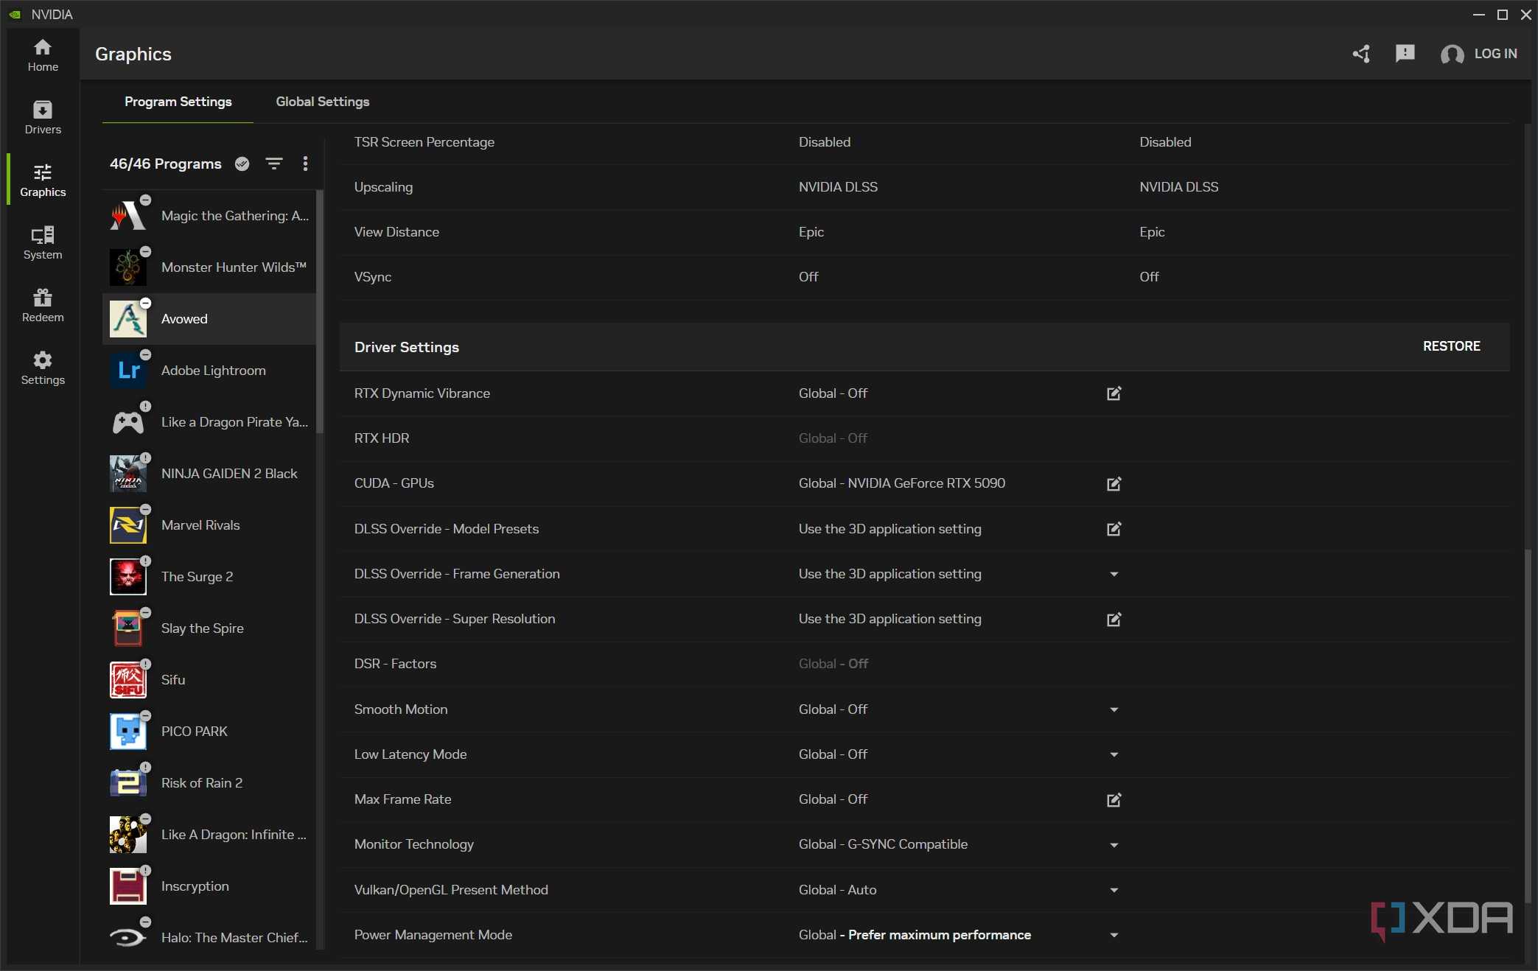
Task: Select Inscryption in program list
Action: pos(209,886)
